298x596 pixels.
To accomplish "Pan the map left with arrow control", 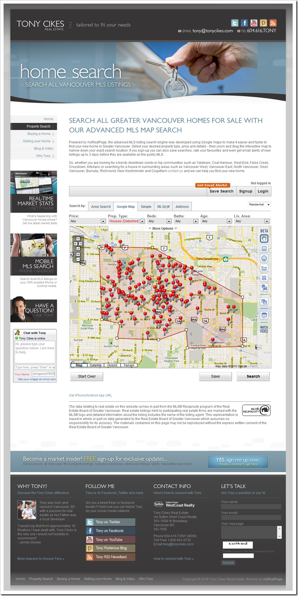I will tap(75, 243).
